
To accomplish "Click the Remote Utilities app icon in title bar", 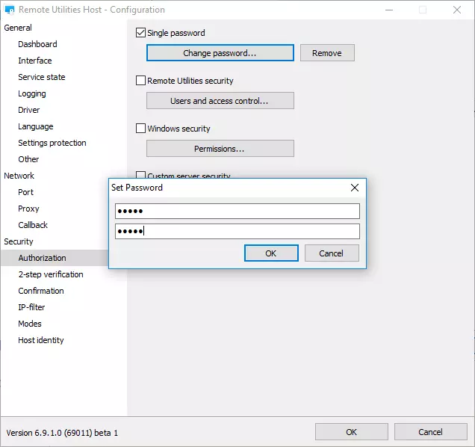I will (10, 10).
